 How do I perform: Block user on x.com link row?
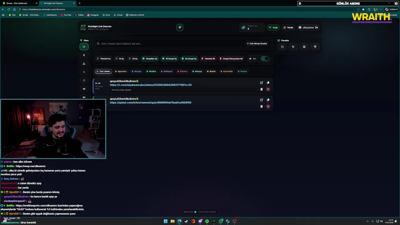pos(268,89)
